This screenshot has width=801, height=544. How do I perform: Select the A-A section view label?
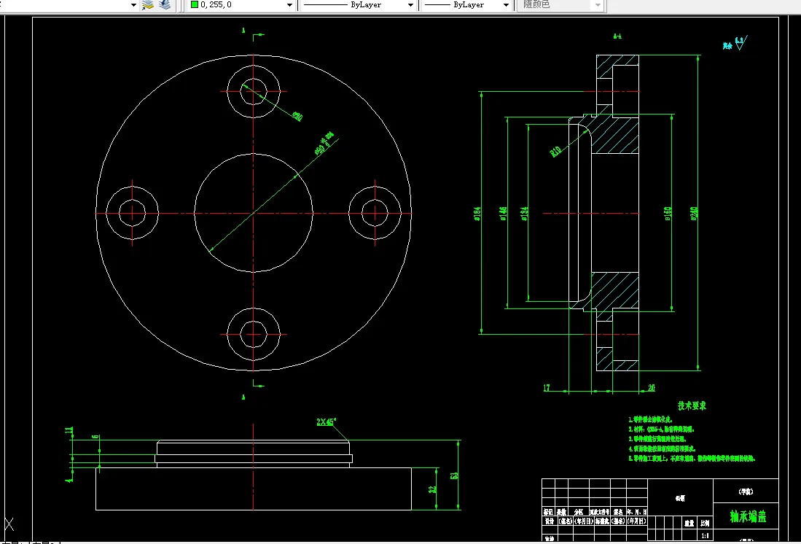tap(617, 36)
